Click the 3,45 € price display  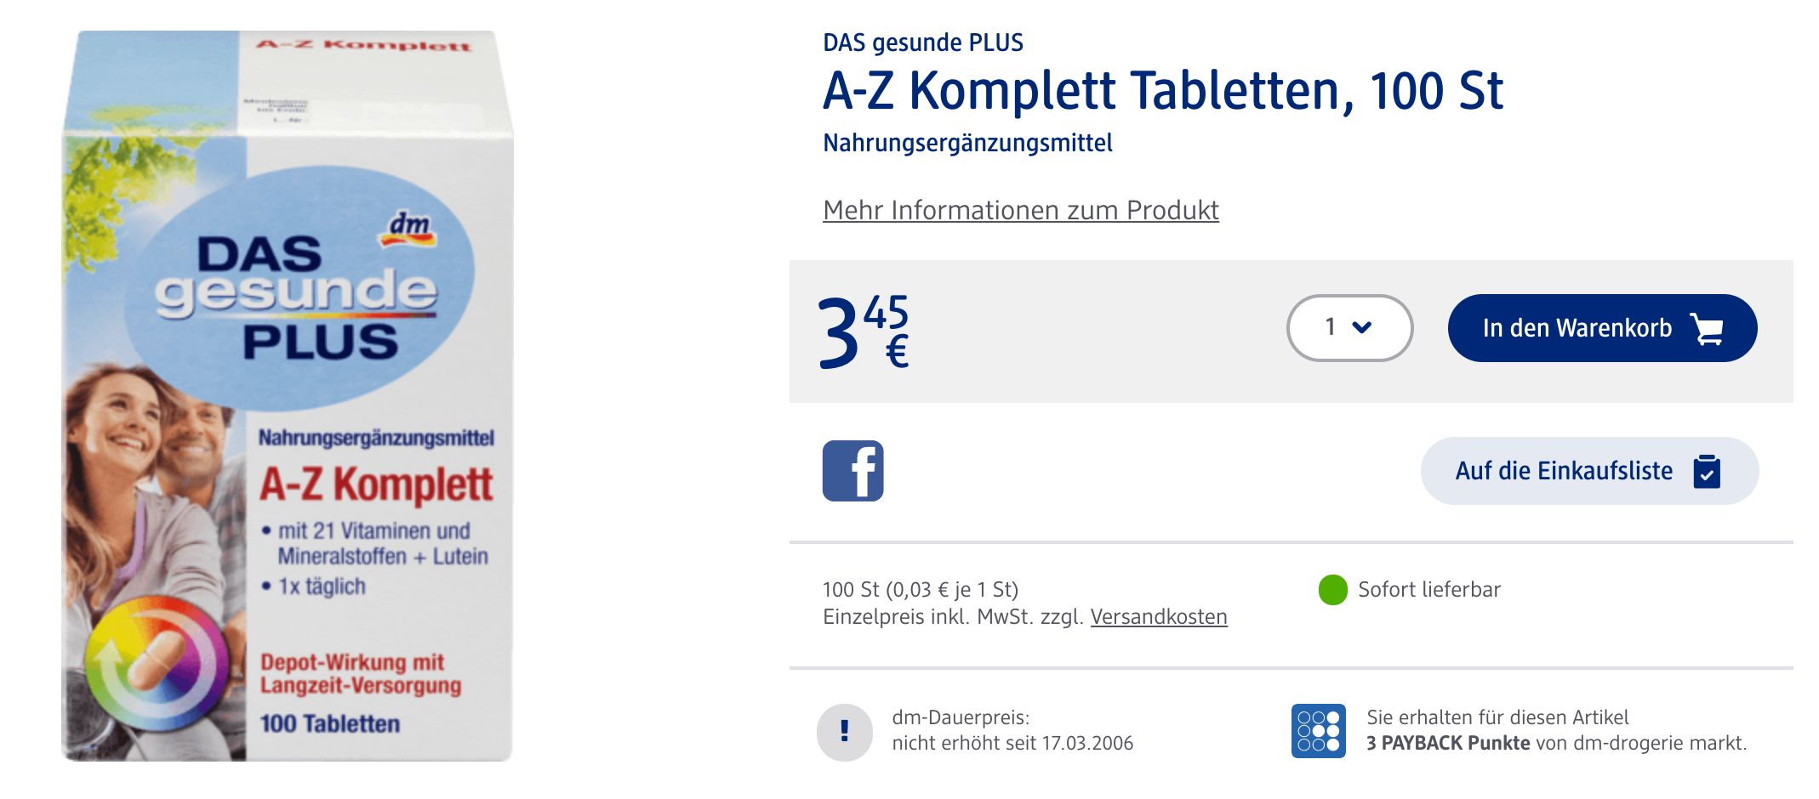pyautogui.click(x=863, y=332)
